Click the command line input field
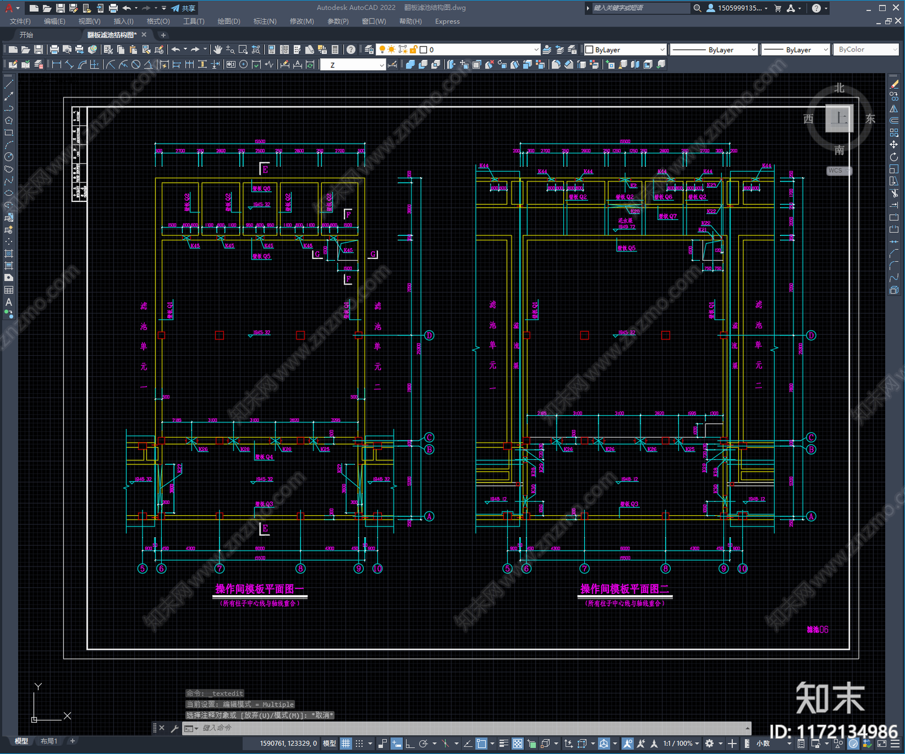905x754 pixels. pyautogui.click(x=469, y=728)
